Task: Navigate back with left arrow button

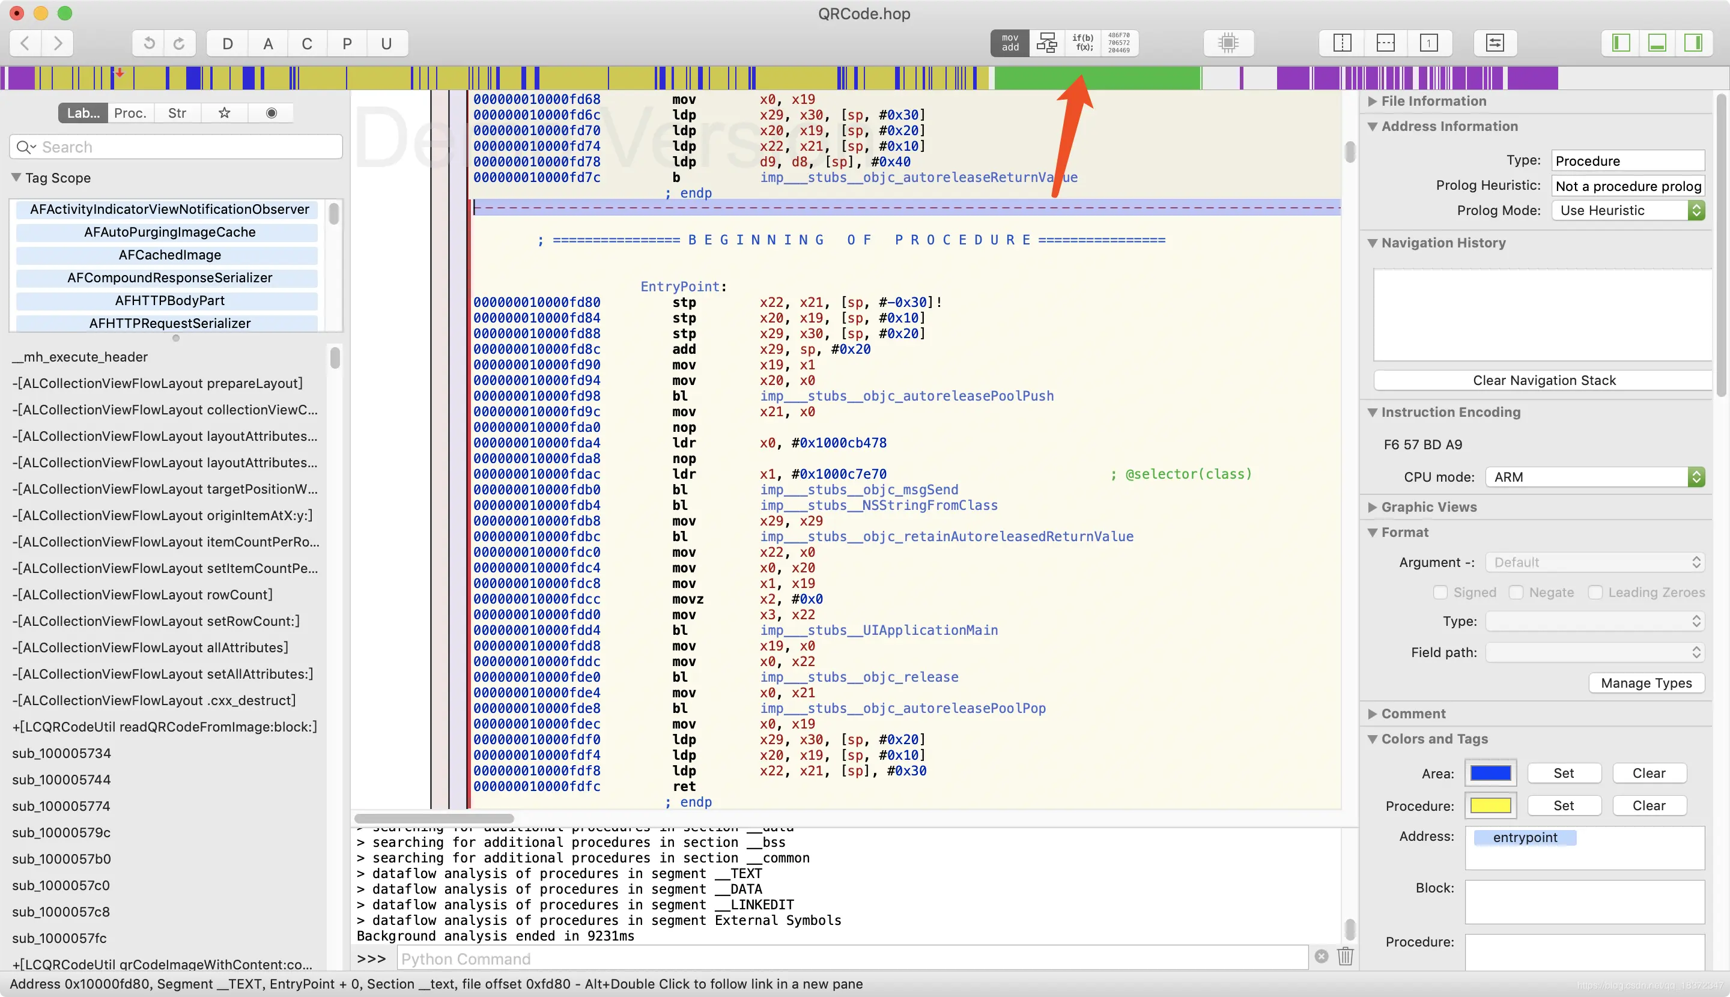Action: [25, 43]
